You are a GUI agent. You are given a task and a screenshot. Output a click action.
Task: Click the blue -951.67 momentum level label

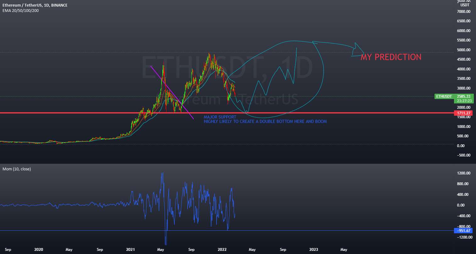pos(463,231)
